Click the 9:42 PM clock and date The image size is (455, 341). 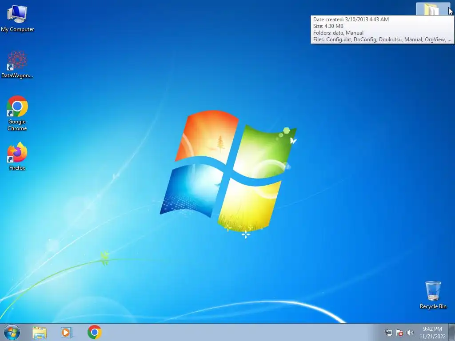tap(432, 333)
